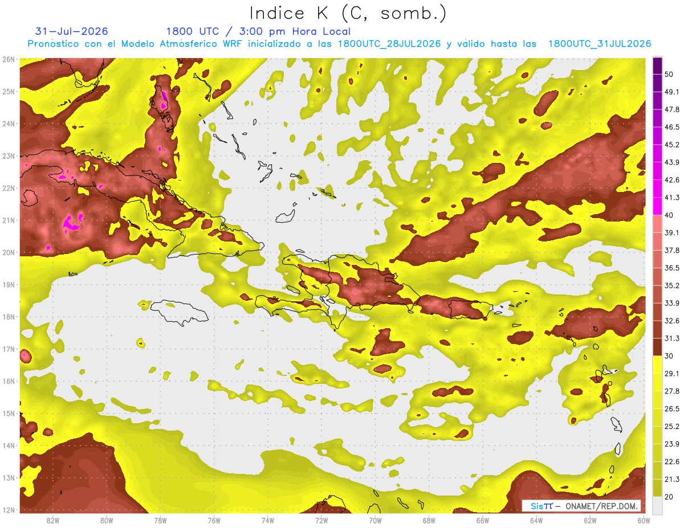The image size is (684, 528).
Task: Click the legend value "32.6"
Action: point(671,321)
